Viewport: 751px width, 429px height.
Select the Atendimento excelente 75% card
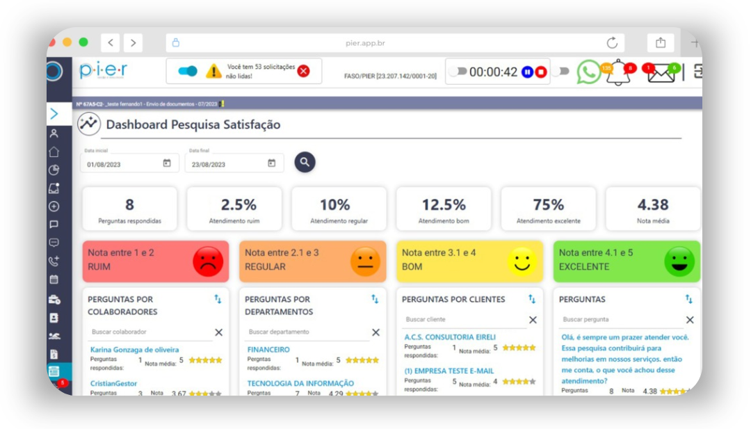tap(549, 209)
